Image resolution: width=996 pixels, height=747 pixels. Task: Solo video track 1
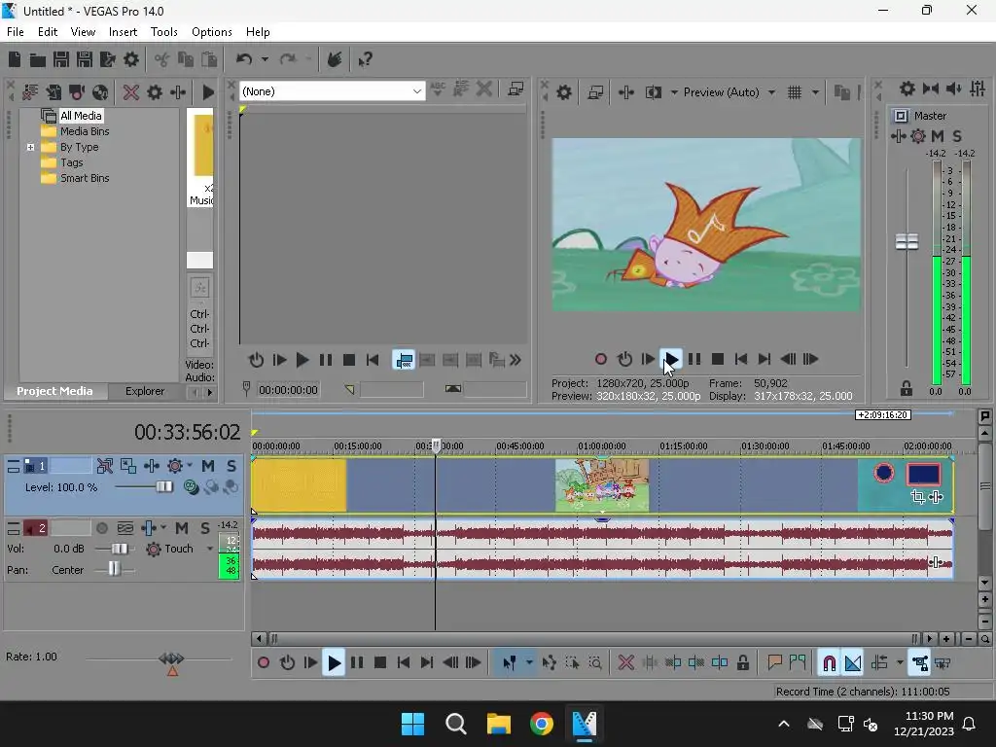tap(231, 466)
